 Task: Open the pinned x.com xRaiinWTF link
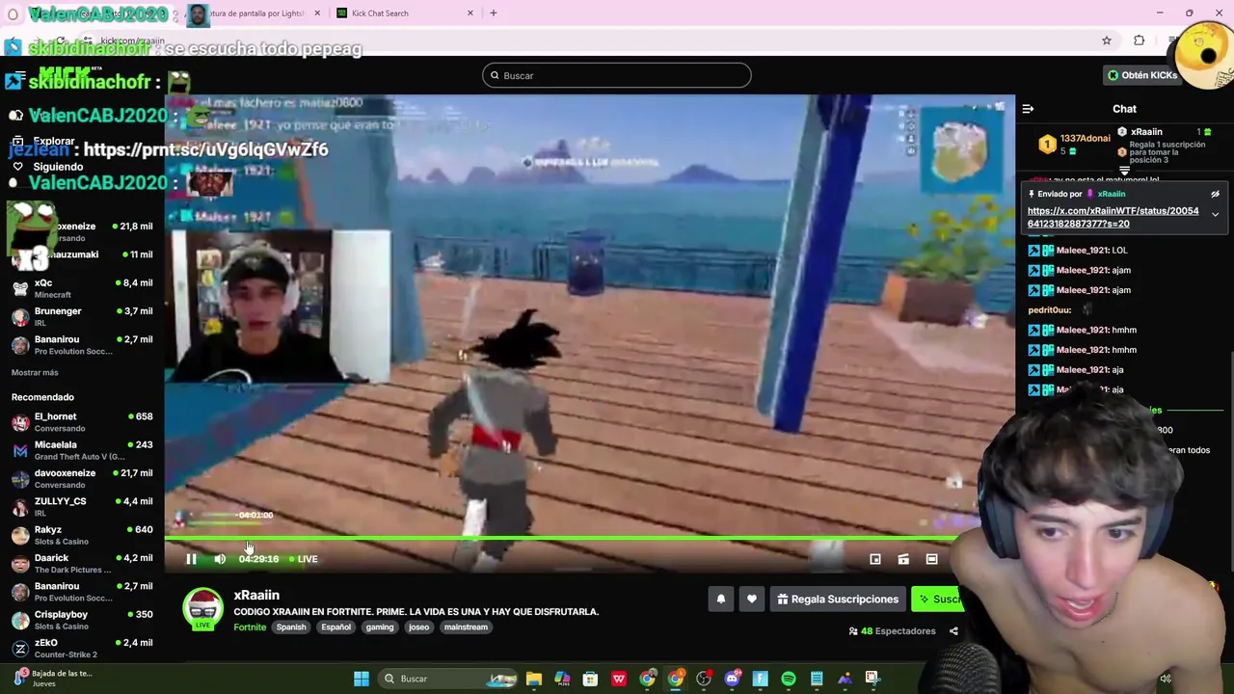click(1113, 217)
